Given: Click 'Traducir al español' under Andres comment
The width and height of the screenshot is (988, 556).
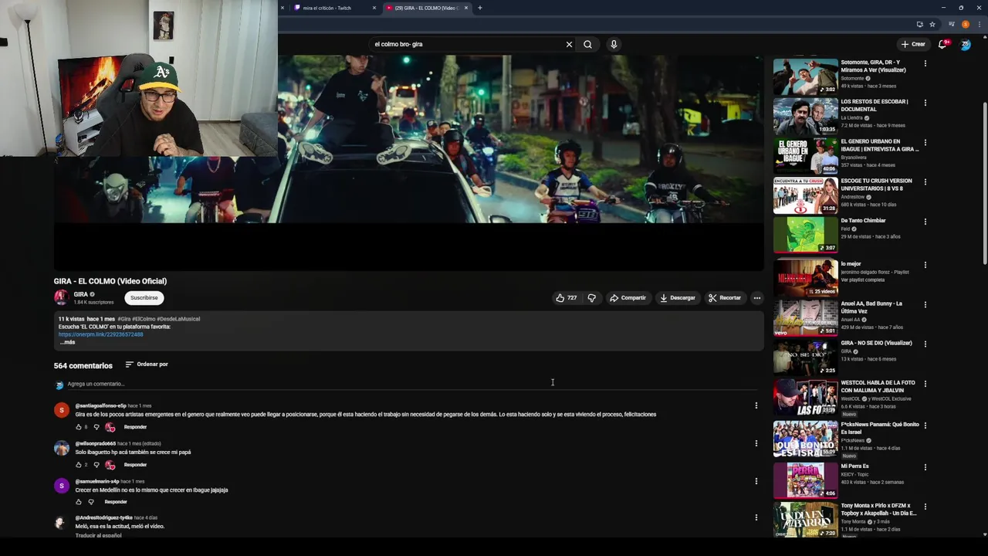Looking at the screenshot, I should [98, 535].
